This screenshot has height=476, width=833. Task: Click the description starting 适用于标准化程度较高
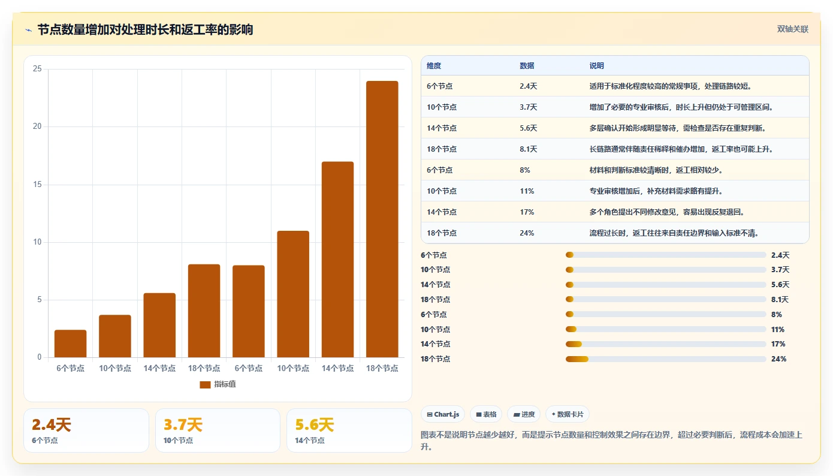pos(671,86)
